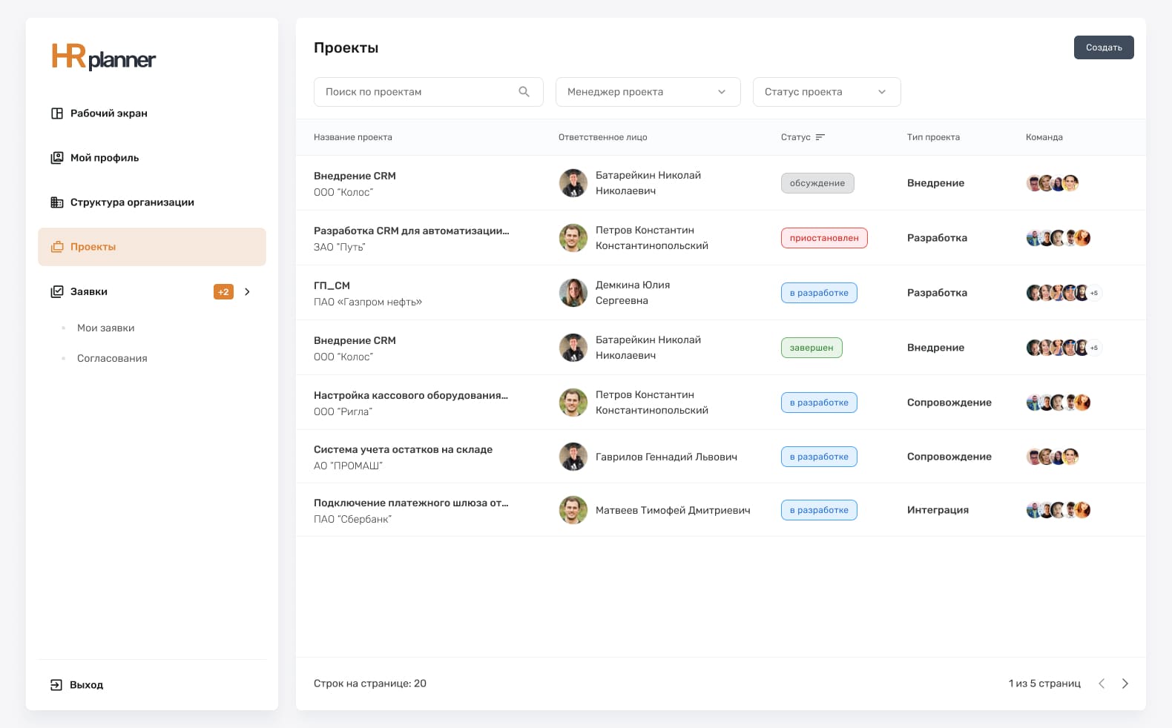Screen dimensions: 1172x728
Task: Open Мои заявки submenu item
Action: (x=106, y=328)
